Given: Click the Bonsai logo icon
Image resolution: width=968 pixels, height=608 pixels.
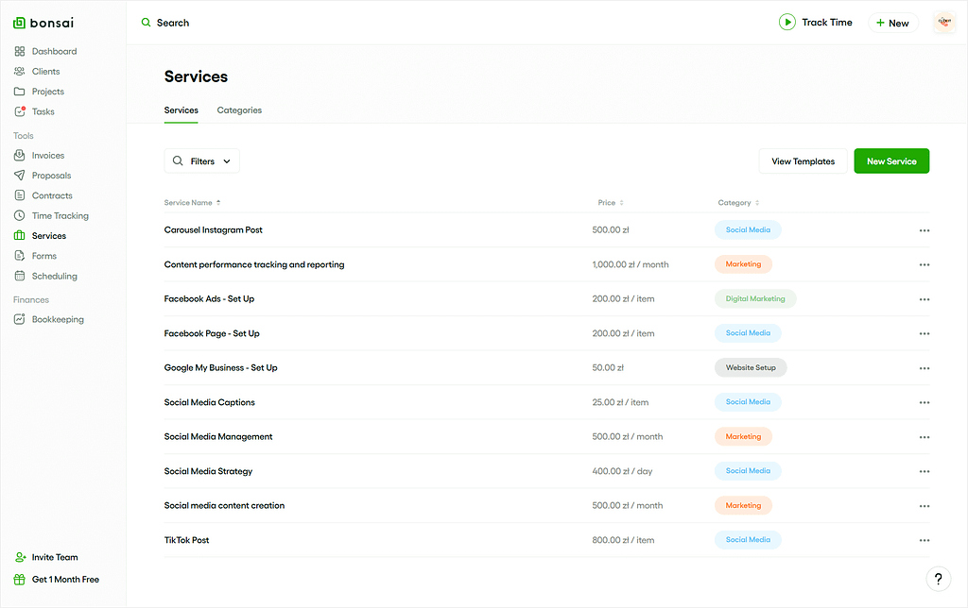Looking at the screenshot, I should (19, 23).
